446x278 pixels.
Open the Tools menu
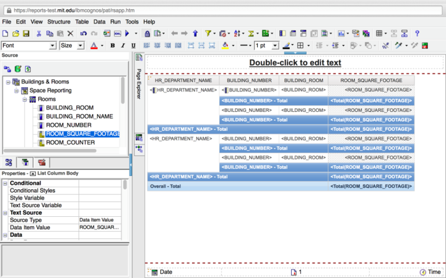pos(131,22)
